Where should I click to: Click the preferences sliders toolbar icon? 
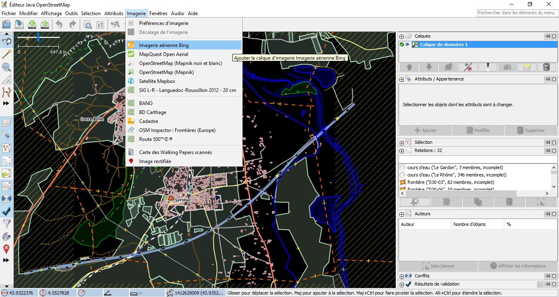pos(100,25)
